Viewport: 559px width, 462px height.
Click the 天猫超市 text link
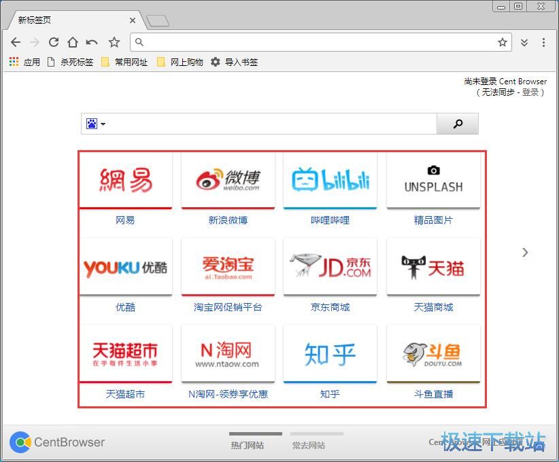[x=125, y=394]
